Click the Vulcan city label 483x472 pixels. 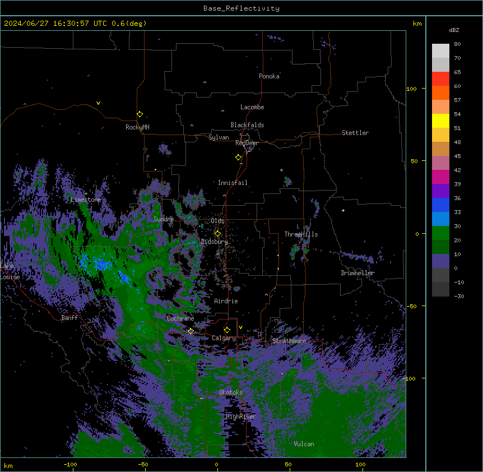coord(304,444)
